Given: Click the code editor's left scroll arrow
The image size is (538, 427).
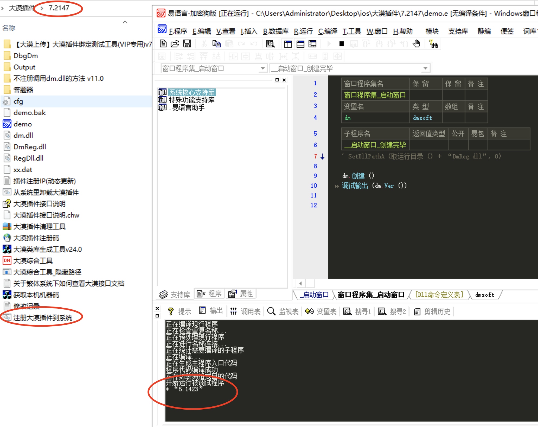Looking at the screenshot, I should (300, 283).
